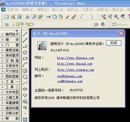130x122 pixels.
Task: Open the 编辑(E) menu
Action: pyautogui.click(x=28, y=10)
